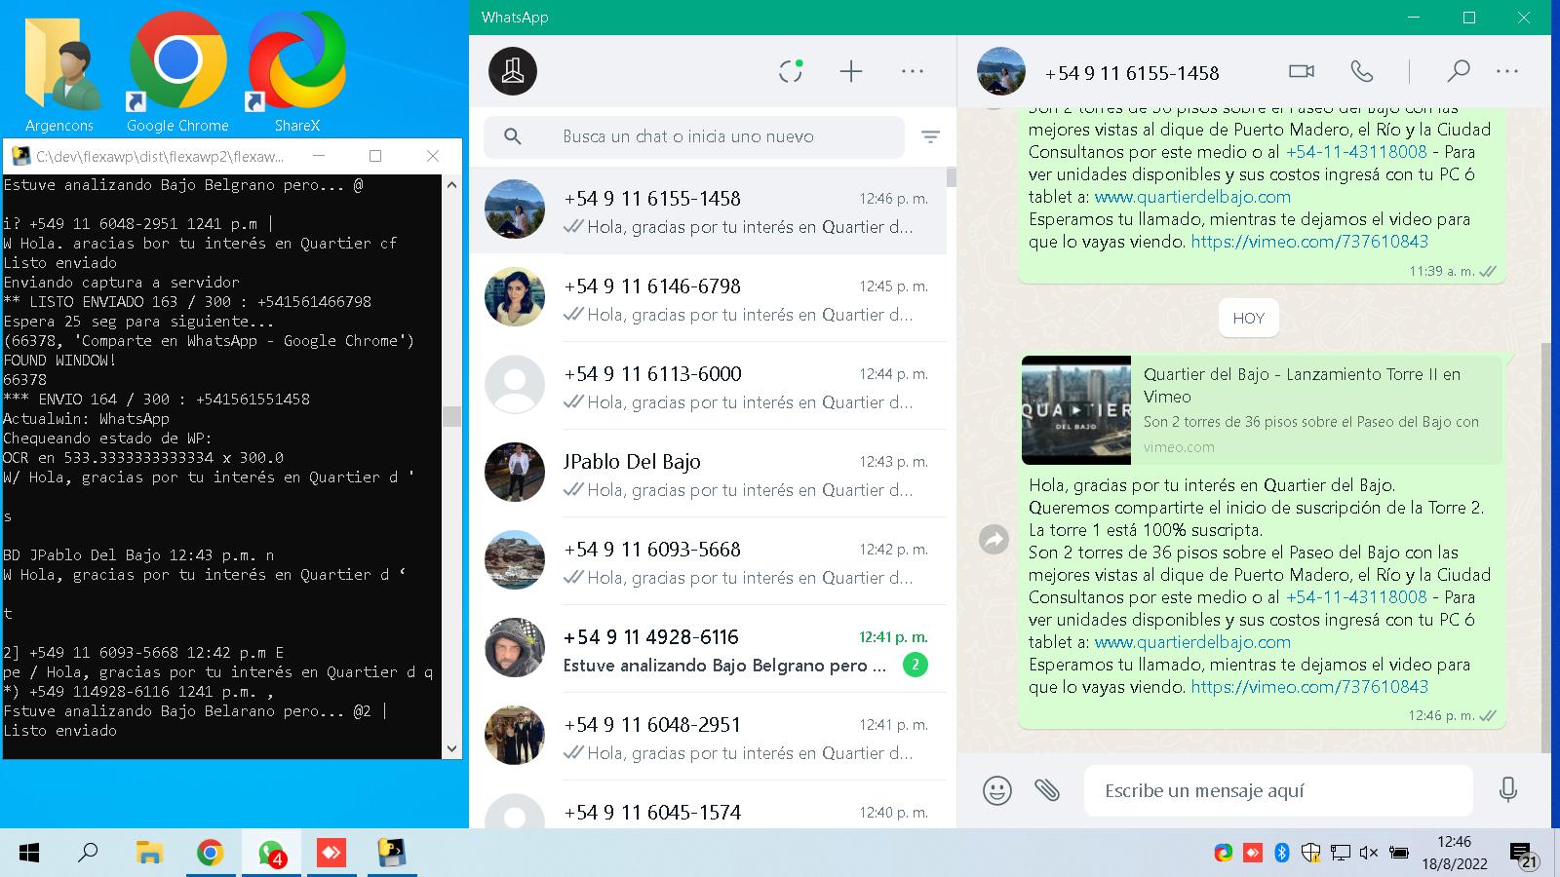Switch to Python console taskbar icon

point(392,854)
